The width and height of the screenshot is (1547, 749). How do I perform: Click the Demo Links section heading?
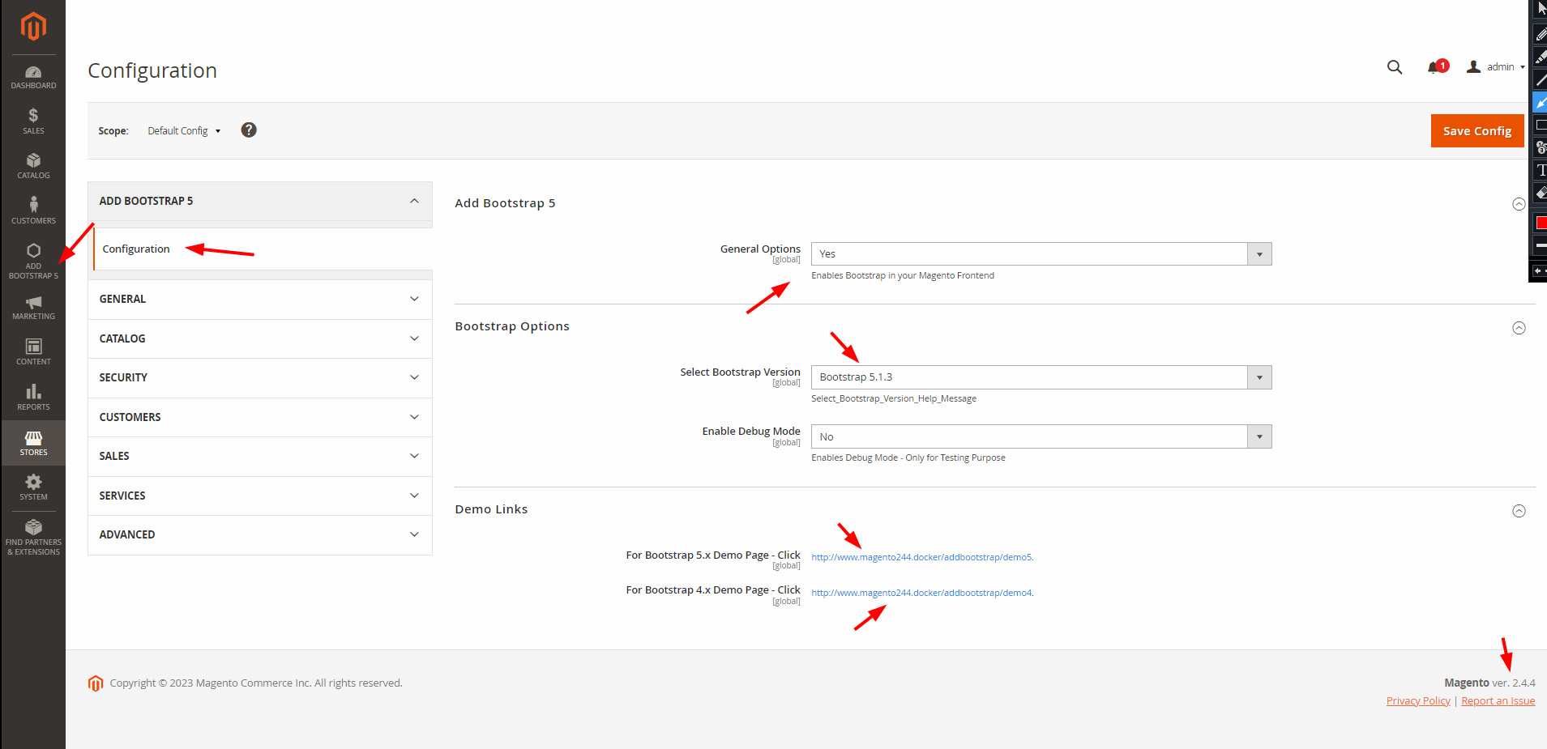(x=491, y=509)
